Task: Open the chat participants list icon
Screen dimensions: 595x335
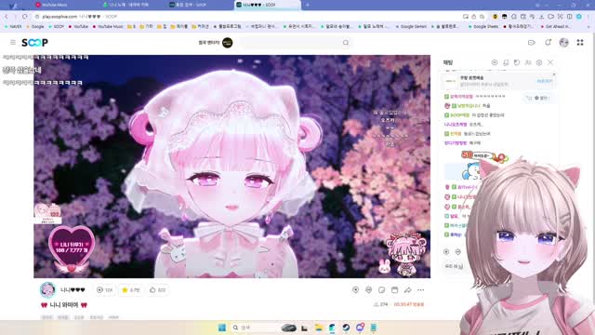Action: pyautogui.click(x=528, y=62)
